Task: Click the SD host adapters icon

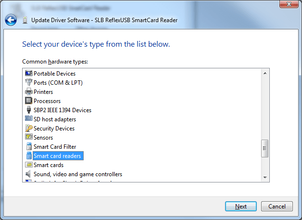Action: click(x=28, y=119)
